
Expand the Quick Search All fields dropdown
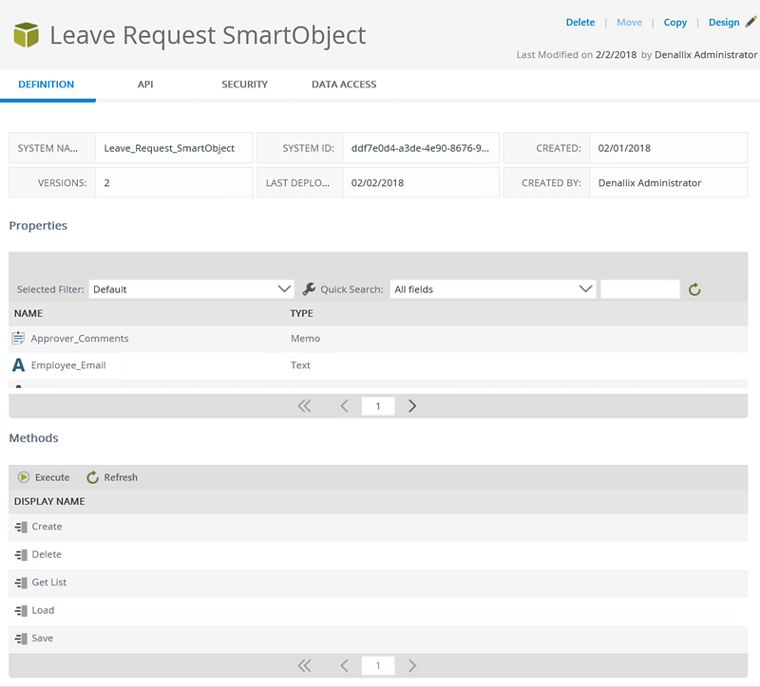[x=493, y=289]
